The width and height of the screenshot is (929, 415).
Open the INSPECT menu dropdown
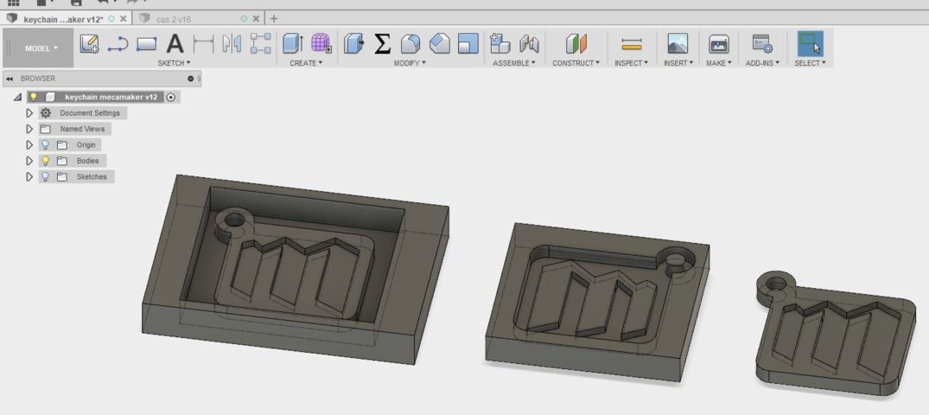[x=632, y=63]
